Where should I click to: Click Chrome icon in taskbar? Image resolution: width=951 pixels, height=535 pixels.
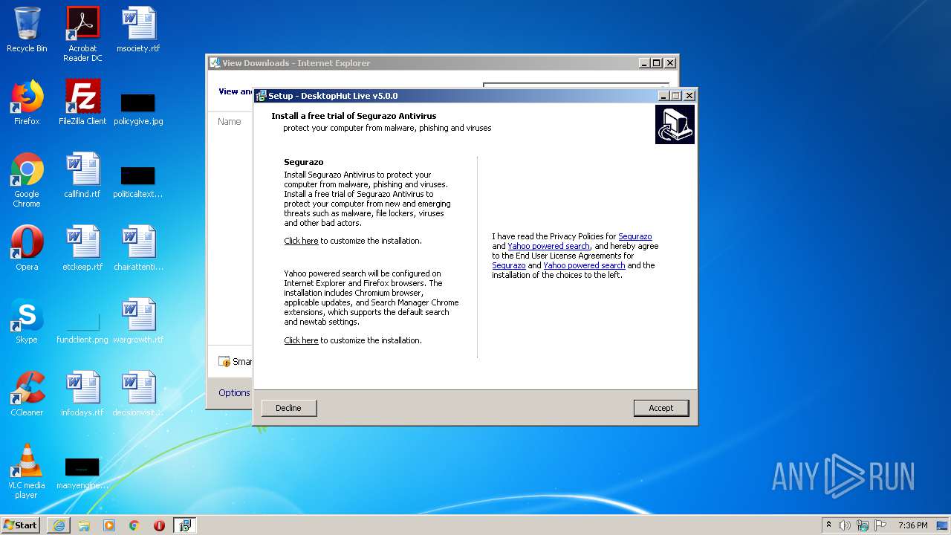point(134,525)
